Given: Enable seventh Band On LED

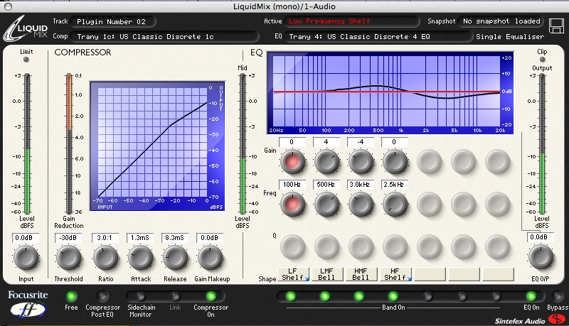Looking at the screenshot, I should [496, 296].
